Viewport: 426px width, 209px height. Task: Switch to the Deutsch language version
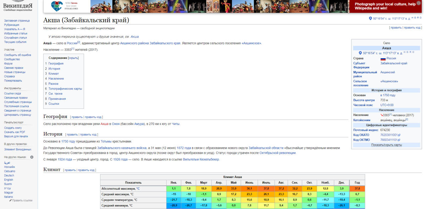9,175
